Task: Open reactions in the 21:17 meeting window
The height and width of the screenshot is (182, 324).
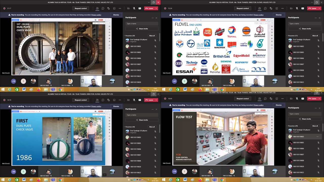Action: [x=109, y=8]
